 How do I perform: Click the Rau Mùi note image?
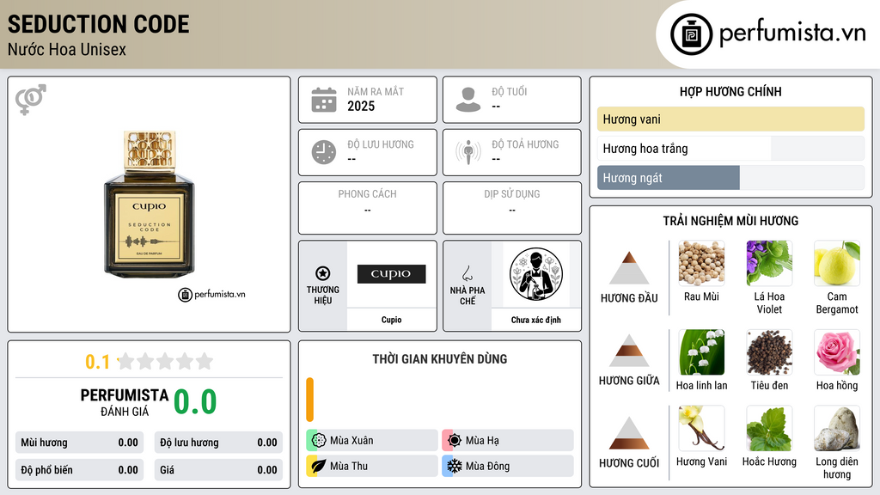(x=701, y=263)
